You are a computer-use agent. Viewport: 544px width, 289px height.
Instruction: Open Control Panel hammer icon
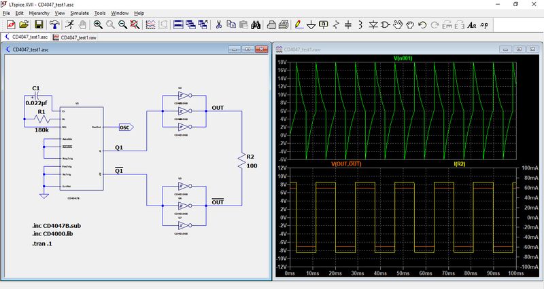pos(54,24)
